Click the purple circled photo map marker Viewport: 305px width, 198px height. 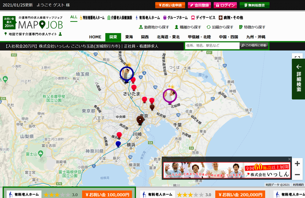[170, 96]
